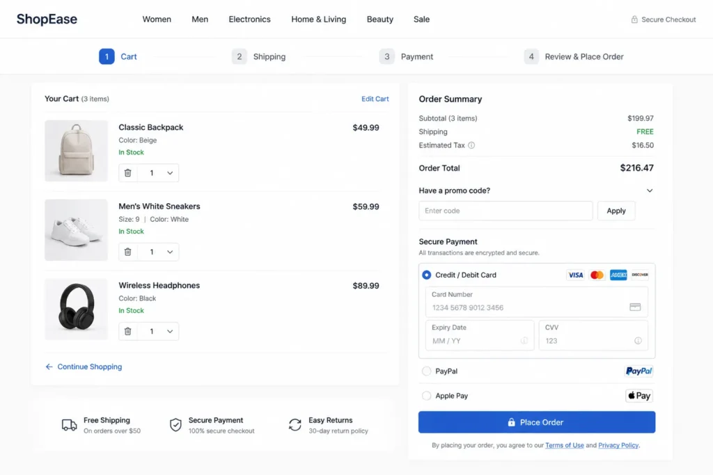Open the Women category
This screenshot has height=475, width=713.
(x=157, y=19)
